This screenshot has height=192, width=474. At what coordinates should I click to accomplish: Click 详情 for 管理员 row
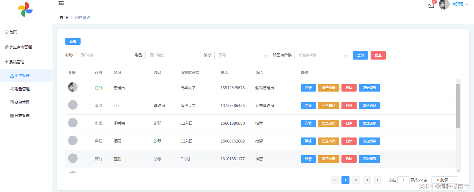308,88
